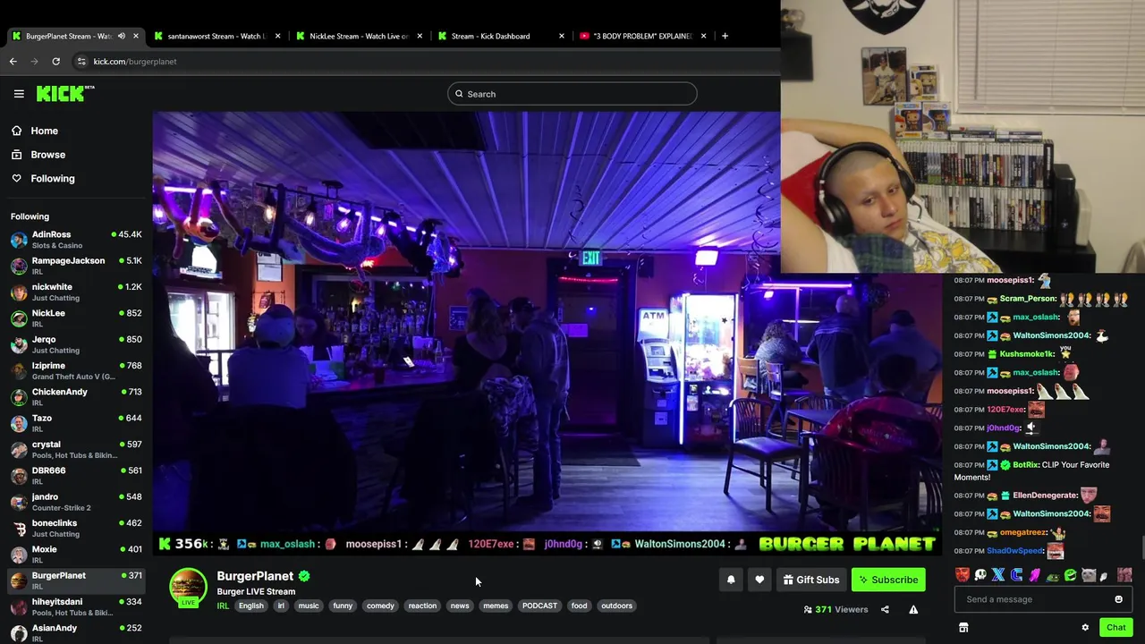
Task: Open AdinRoss channel in sidebar
Action: (76, 240)
